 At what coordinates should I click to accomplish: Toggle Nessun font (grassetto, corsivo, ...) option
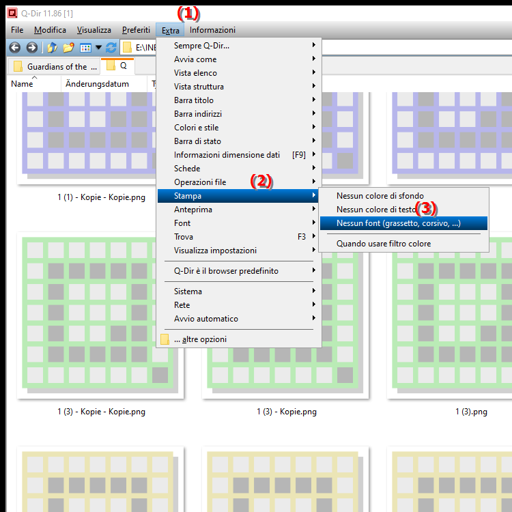click(403, 223)
